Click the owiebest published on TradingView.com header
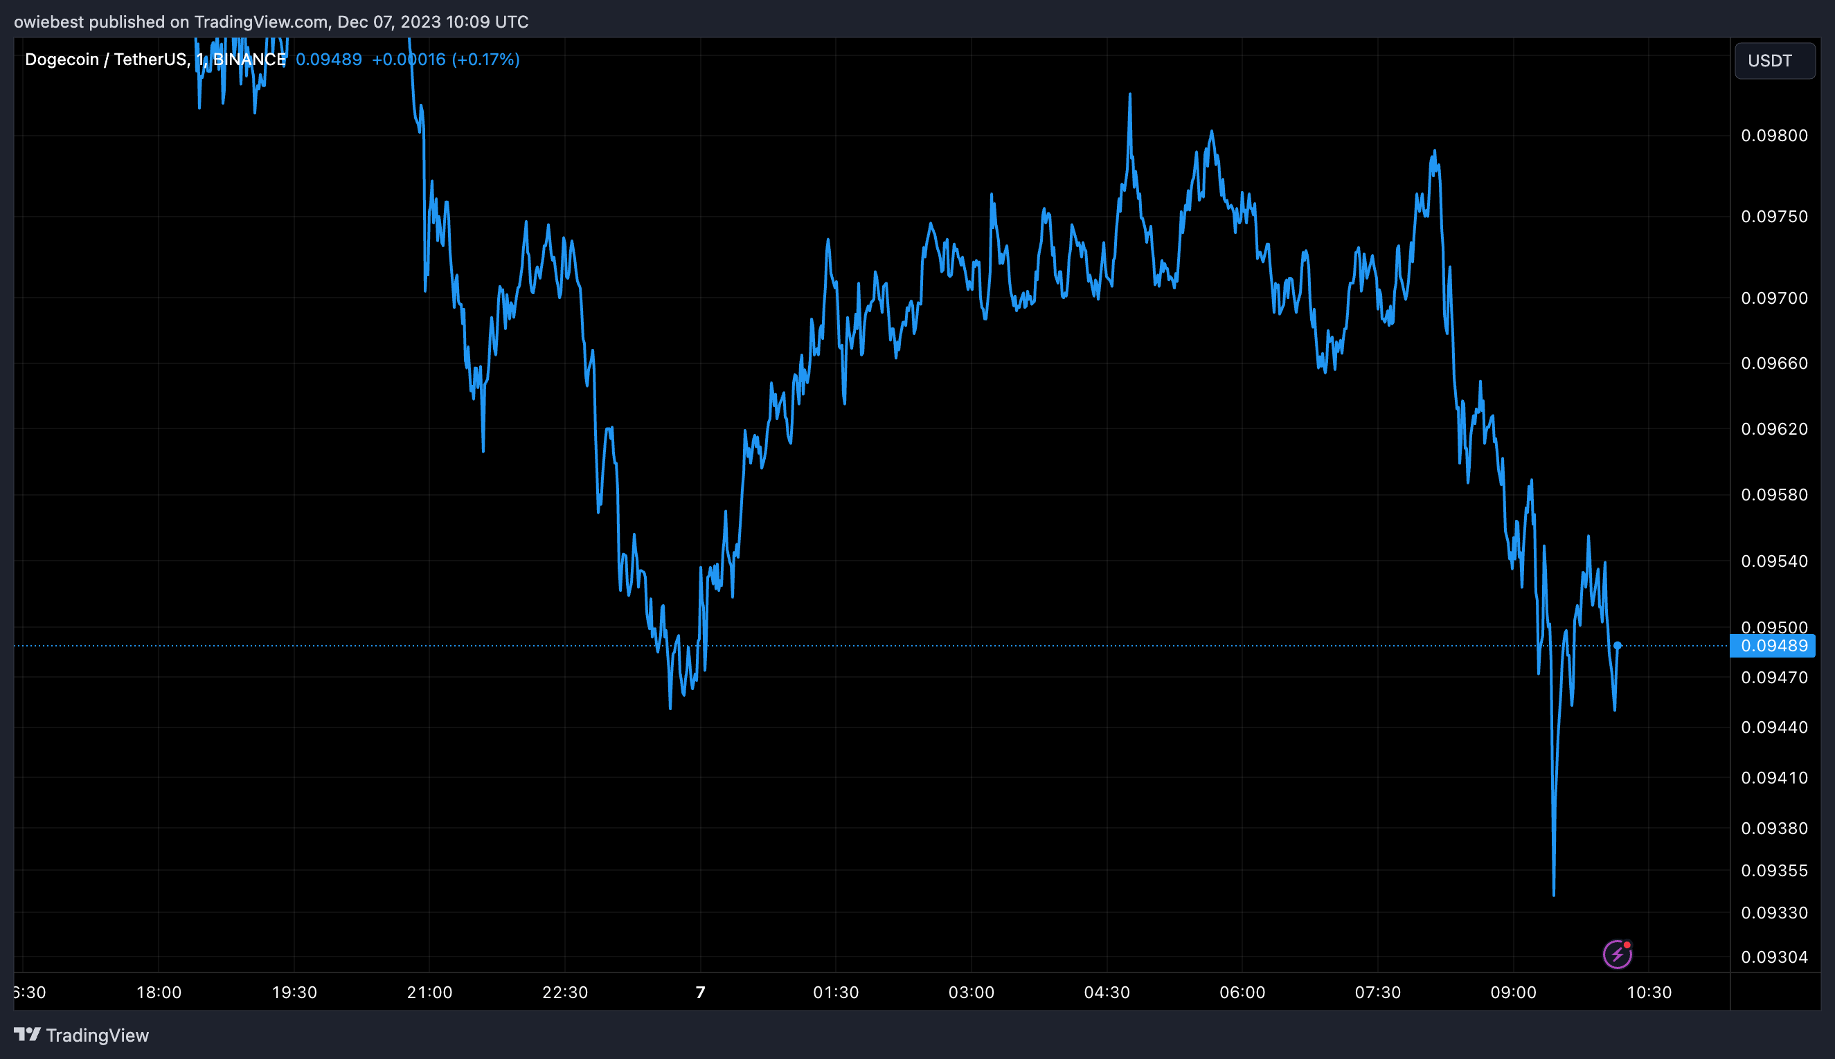 [x=271, y=22]
